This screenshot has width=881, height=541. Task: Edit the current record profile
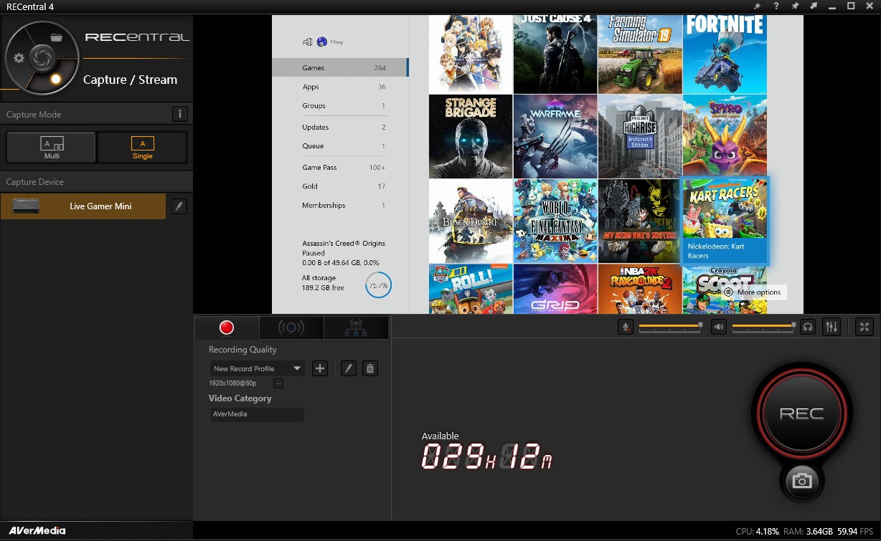[x=348, y=368]
